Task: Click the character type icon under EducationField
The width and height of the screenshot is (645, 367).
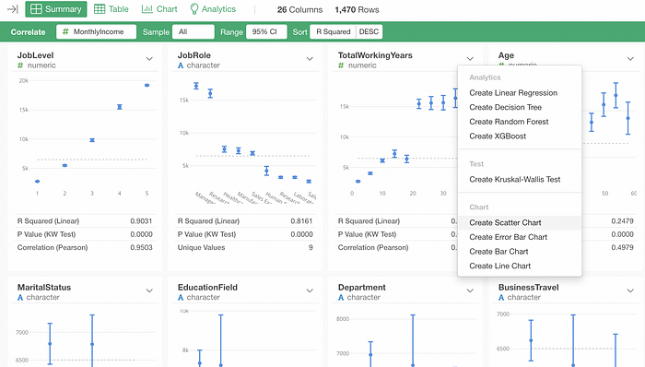Action: (181, 298)
